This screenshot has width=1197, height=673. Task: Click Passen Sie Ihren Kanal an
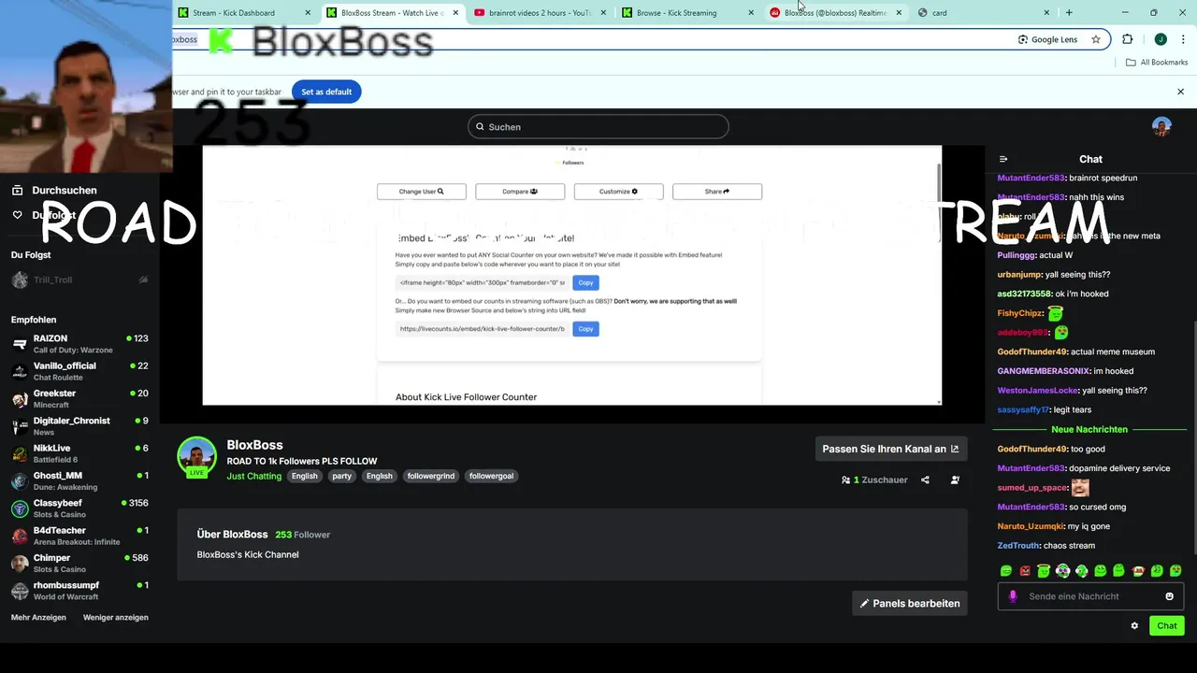891,449
